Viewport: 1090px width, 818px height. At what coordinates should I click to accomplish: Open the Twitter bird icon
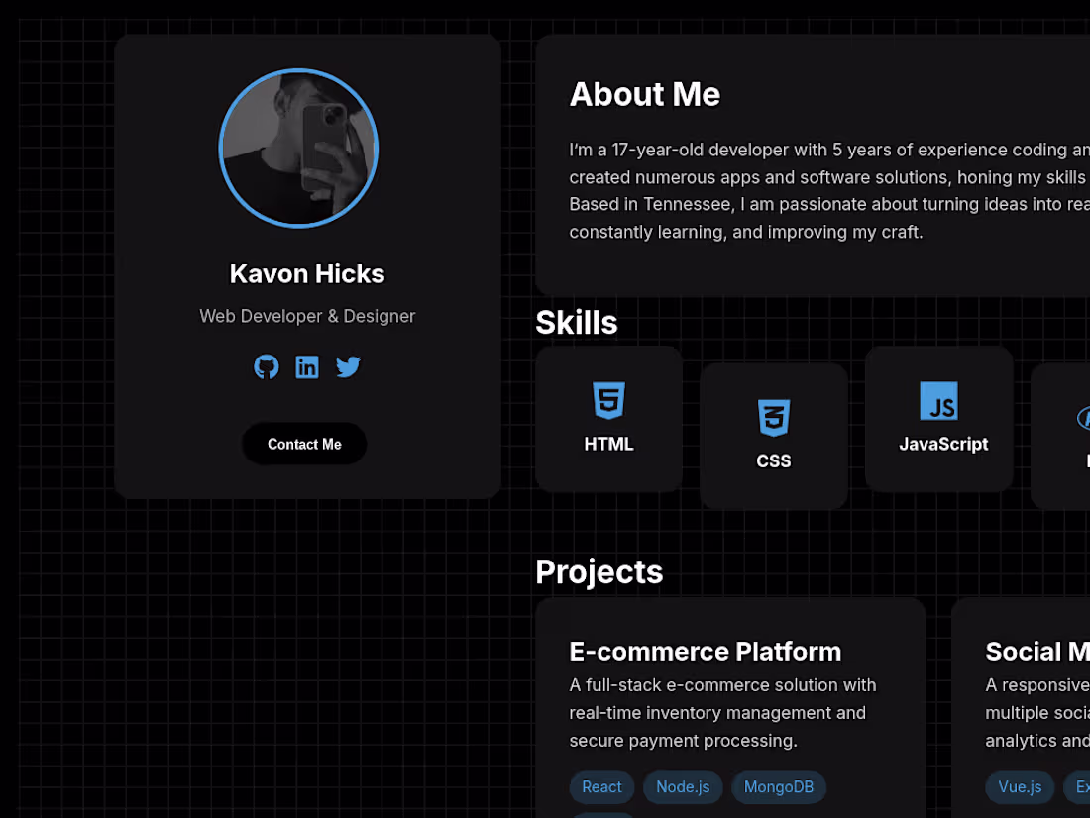click(x=348, y=366)
